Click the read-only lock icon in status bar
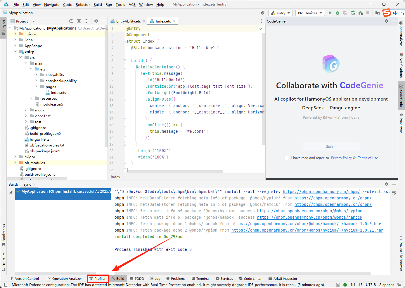 coord(399,284)
